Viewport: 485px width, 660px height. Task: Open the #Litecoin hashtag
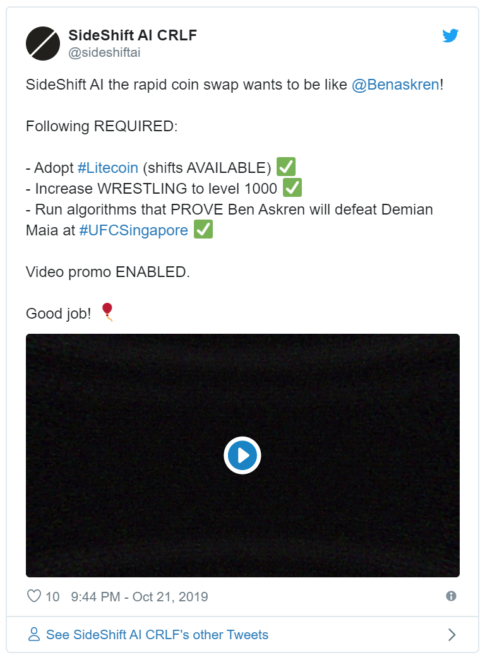108,168
